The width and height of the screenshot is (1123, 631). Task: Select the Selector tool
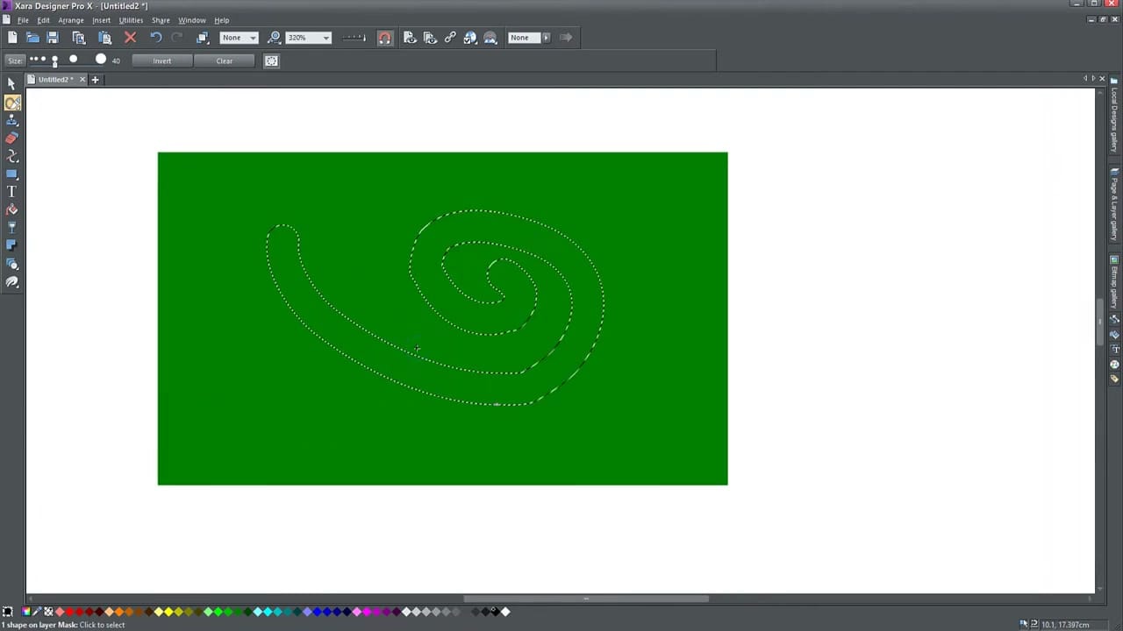[11, 84]
